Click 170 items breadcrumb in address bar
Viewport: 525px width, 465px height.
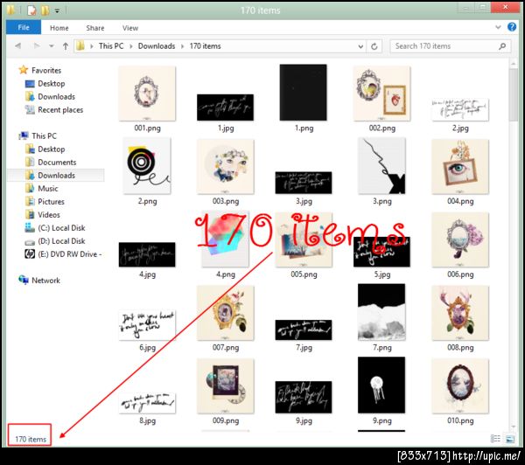pyautogui.click(x=205, y=46)
